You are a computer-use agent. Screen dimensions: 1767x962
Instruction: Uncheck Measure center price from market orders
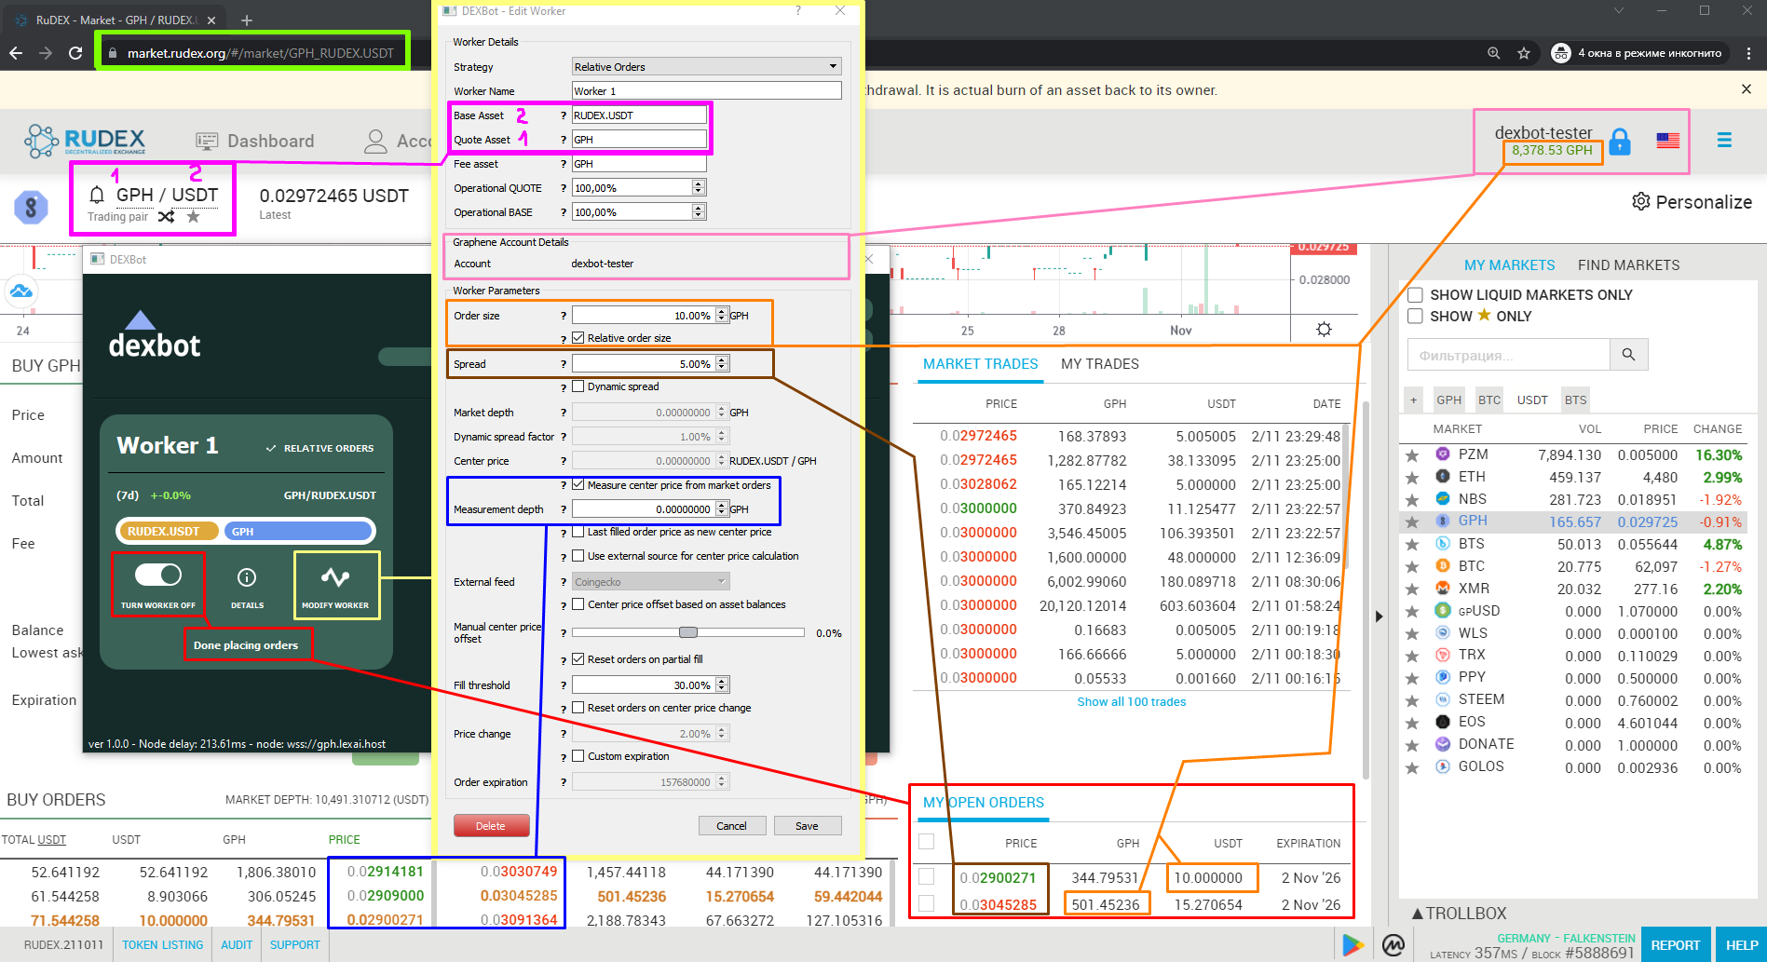[578, 485]
